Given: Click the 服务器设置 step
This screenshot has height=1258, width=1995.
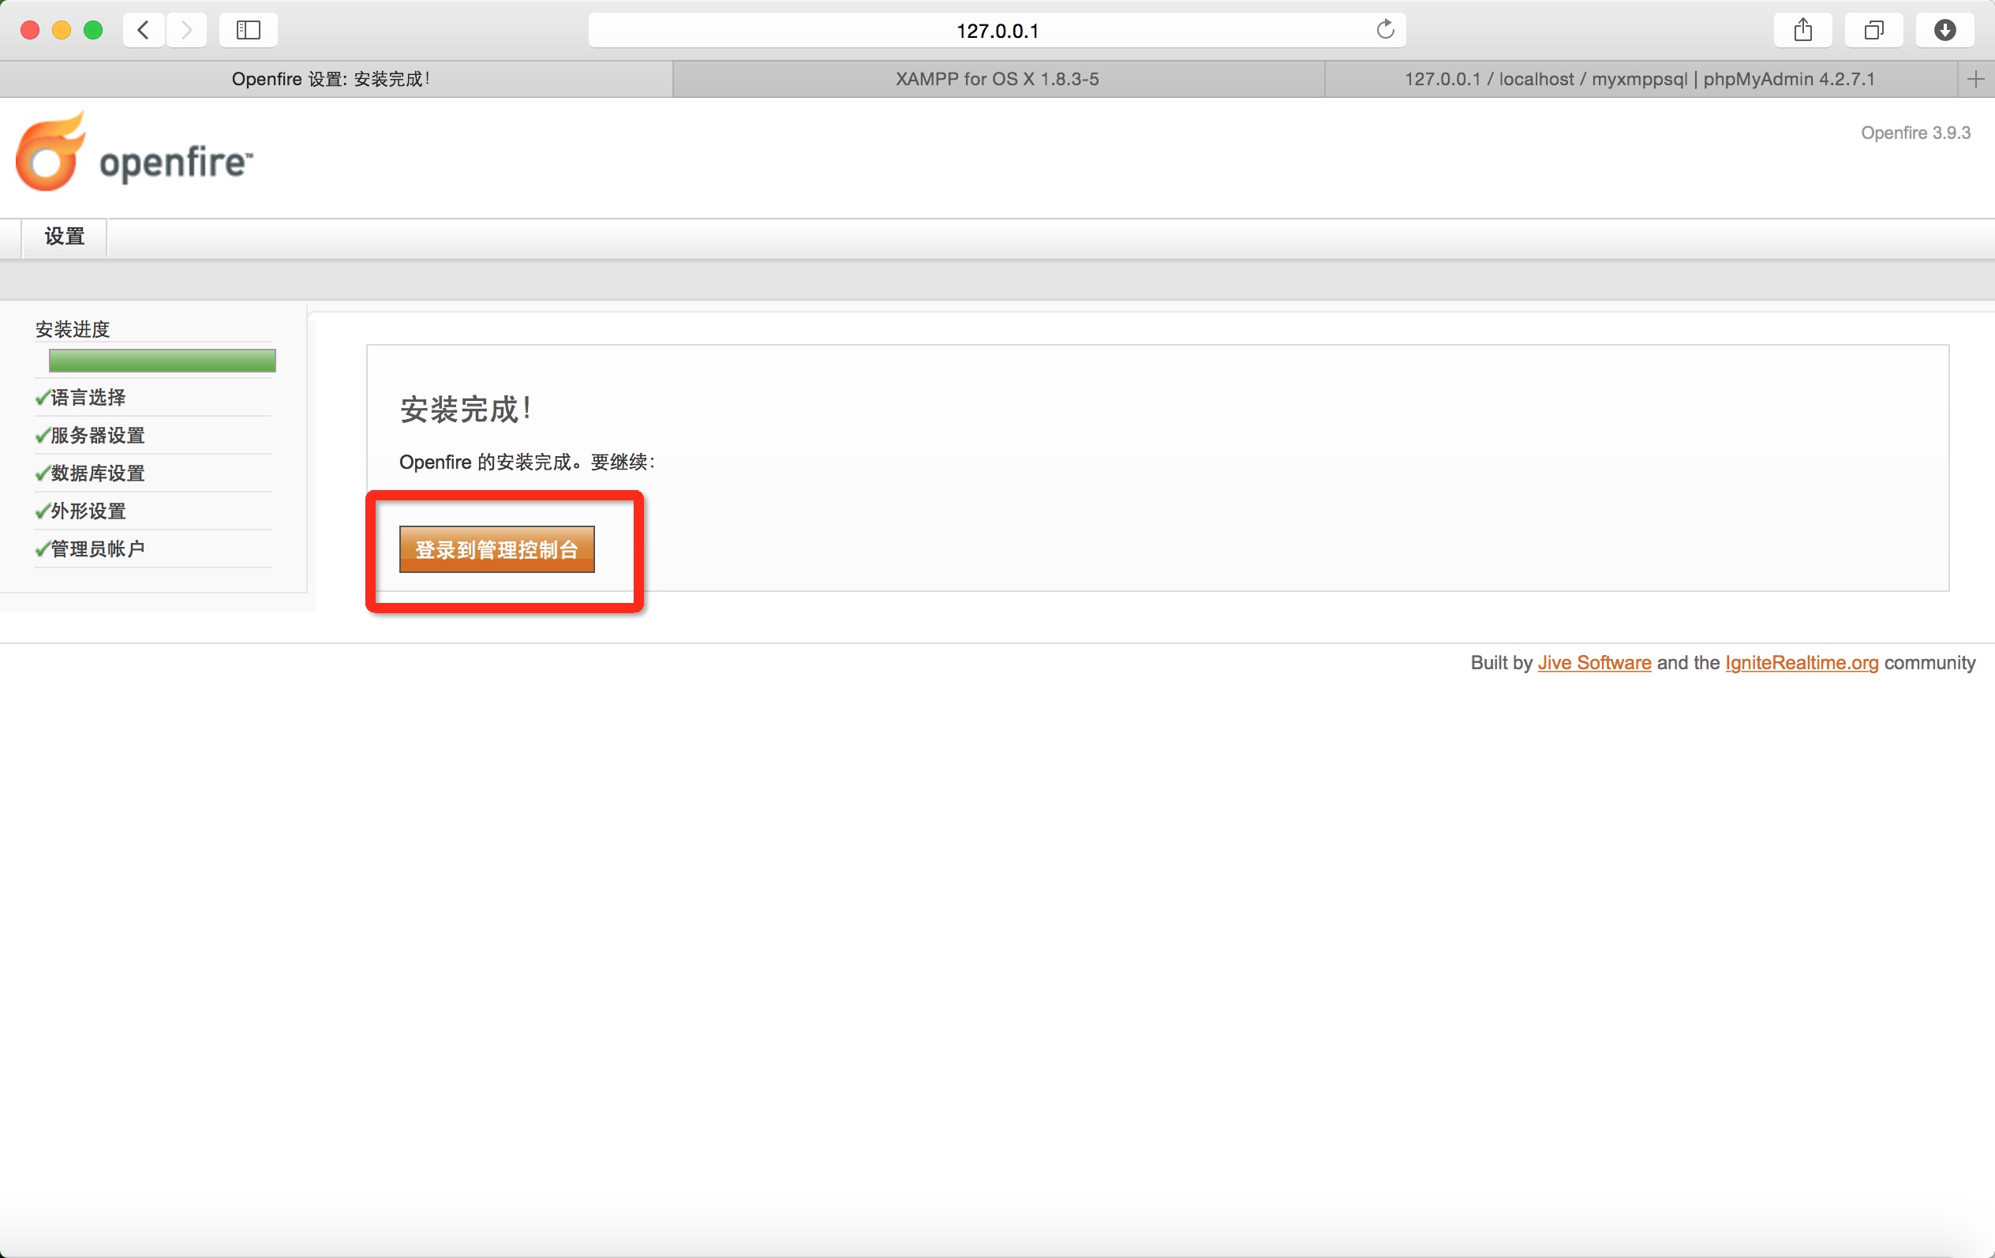Looking at the screenshot, I should (x=98, y=436).
